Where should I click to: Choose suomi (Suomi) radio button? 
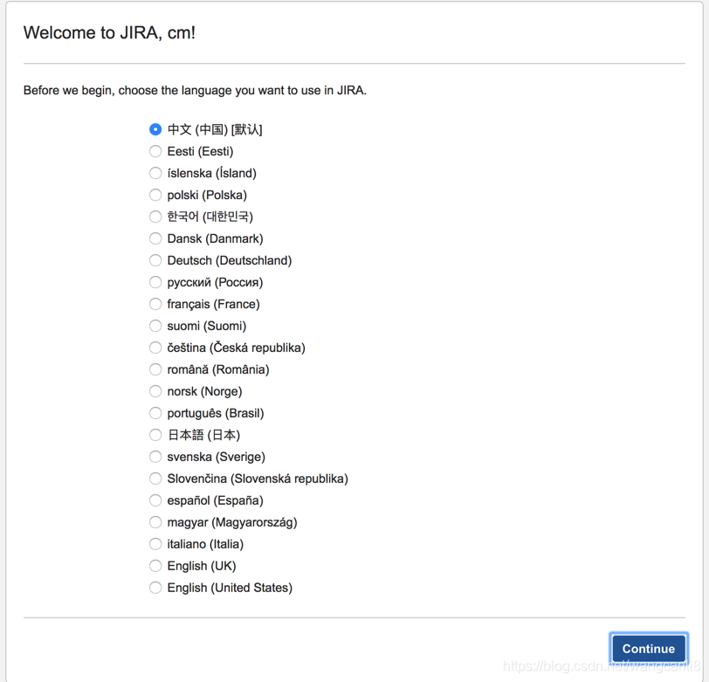(155, 326)
